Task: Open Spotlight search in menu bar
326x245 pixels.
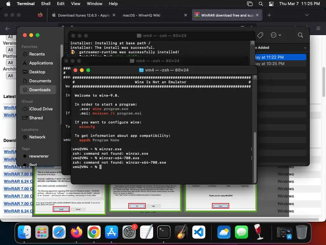Action: click(x=261, y=4)
